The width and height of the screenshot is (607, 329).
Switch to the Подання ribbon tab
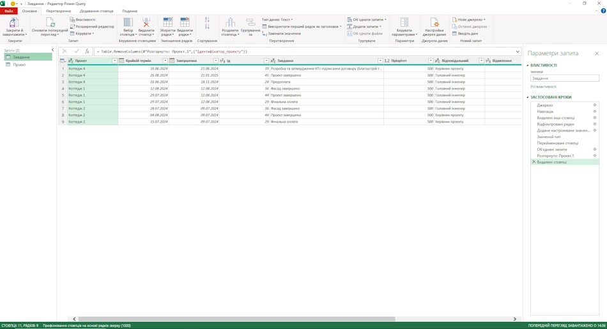tap(130, 11)
